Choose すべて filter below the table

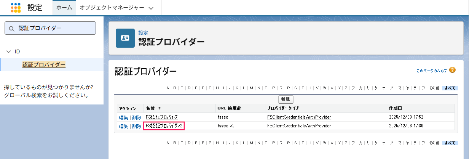tap(450, 143)
